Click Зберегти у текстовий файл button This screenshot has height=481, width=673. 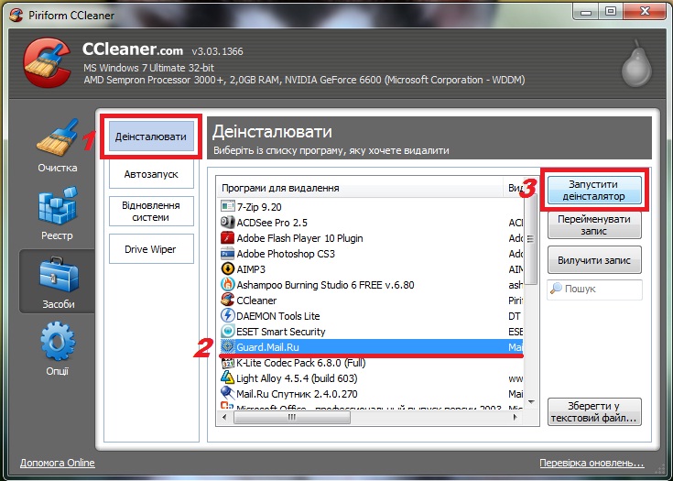pos(594,412)
